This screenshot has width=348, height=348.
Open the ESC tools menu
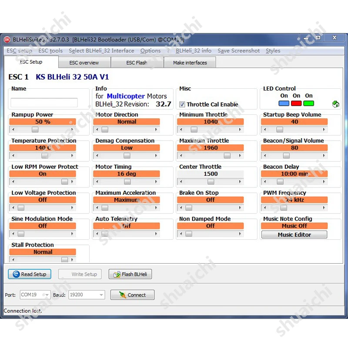pos(50,51)
